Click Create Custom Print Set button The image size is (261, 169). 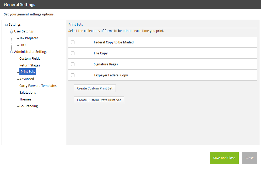95,88
